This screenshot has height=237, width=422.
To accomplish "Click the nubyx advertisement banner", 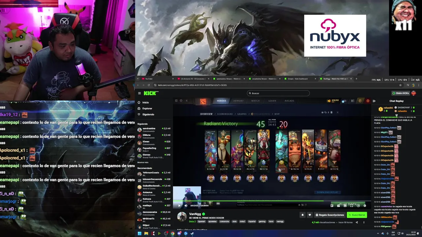I will pos(335,36).
